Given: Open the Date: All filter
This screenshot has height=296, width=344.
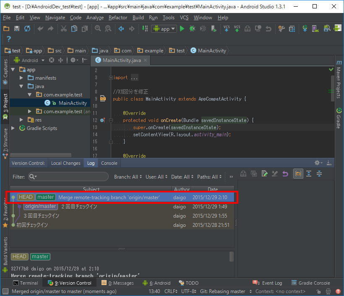Looking at the screenshot, I should tap(182, 177).
